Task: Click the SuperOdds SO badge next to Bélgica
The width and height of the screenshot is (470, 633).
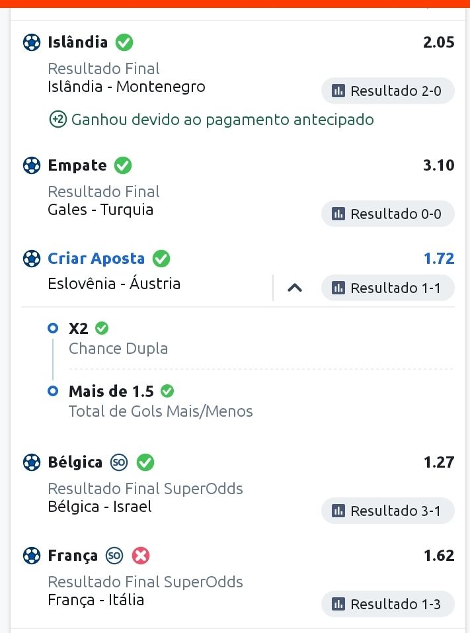Action: [119, 462]
